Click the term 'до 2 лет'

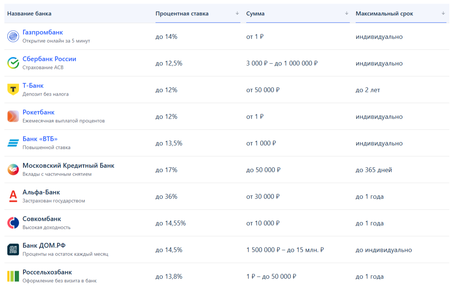click(368, 90)
